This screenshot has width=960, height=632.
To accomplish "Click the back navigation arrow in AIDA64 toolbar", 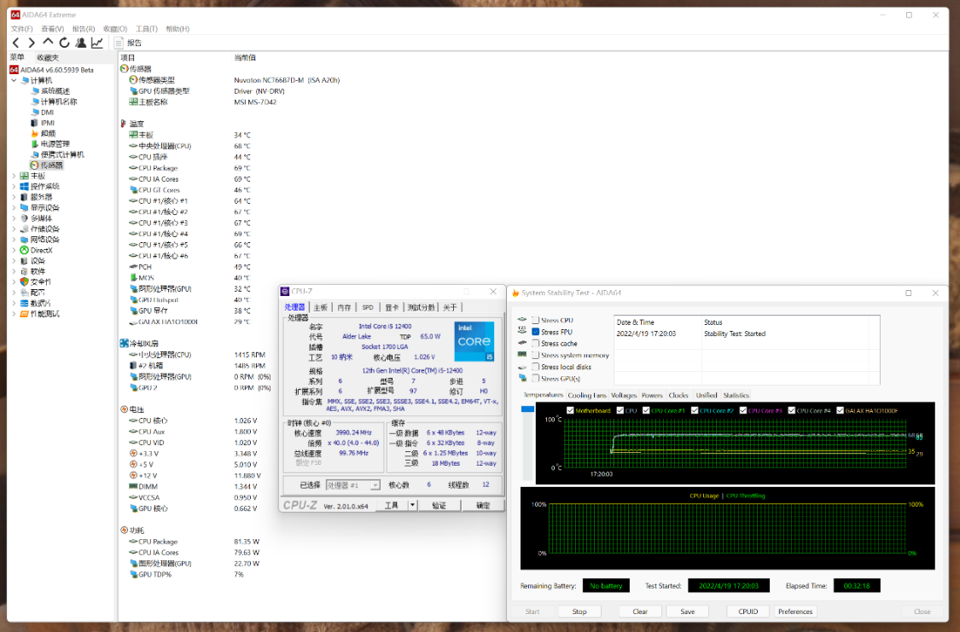I will click(x=15, y=43).
